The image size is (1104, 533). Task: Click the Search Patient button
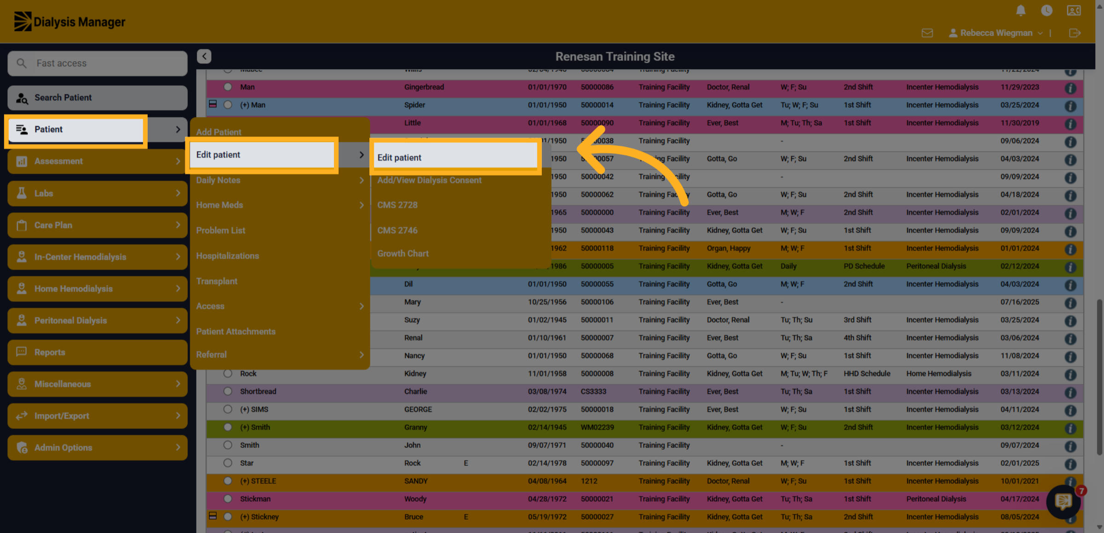[x=97, y=97]
